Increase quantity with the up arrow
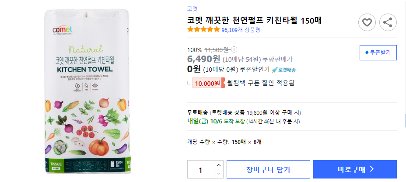This screenshot has width=406, height=182. coord(218,165)
